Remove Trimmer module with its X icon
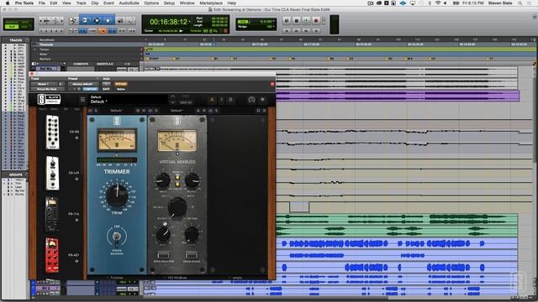This screenshot has width=538, height=302. pyautogui.click(x=144, y=111)
